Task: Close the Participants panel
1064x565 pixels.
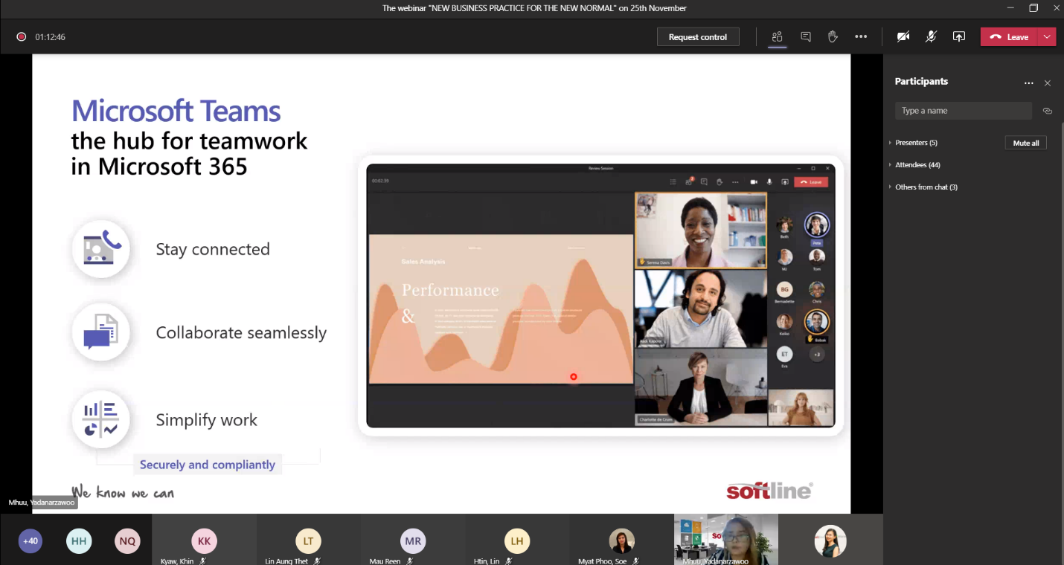Action: (x=1048, y=83)
